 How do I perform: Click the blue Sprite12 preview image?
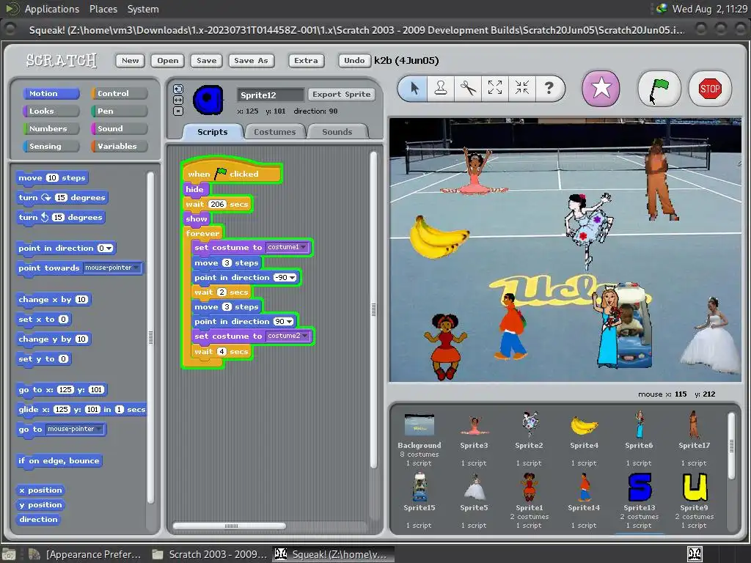point(208,100)
